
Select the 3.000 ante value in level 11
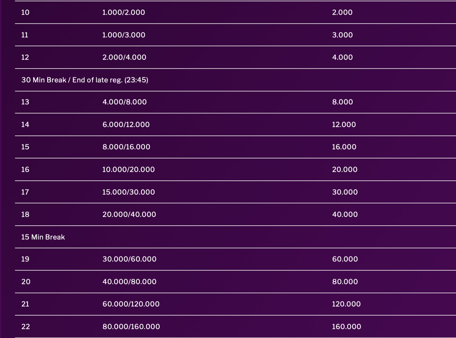point(342,35)
